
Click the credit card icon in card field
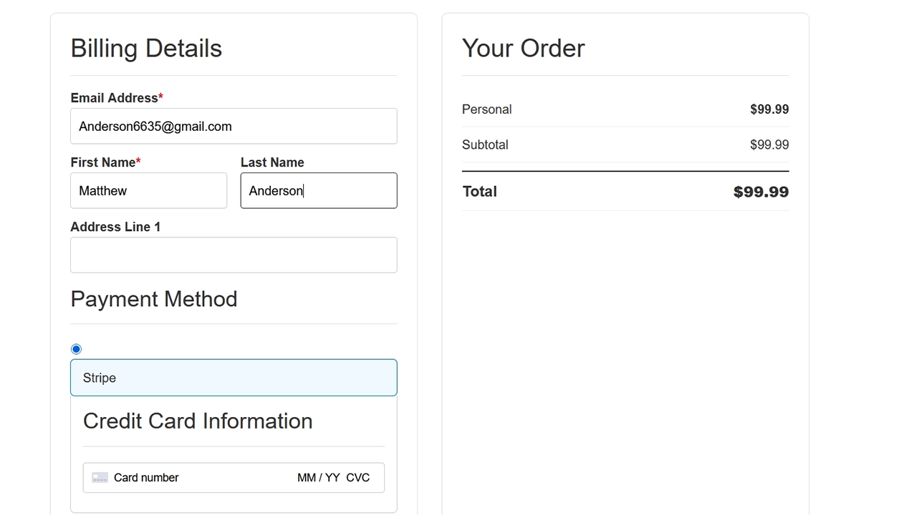coord(100,478)
